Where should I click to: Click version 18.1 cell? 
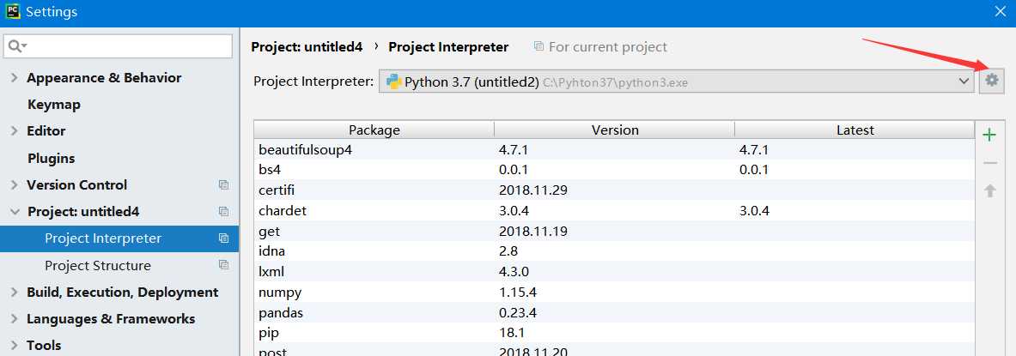coord(512,334)
